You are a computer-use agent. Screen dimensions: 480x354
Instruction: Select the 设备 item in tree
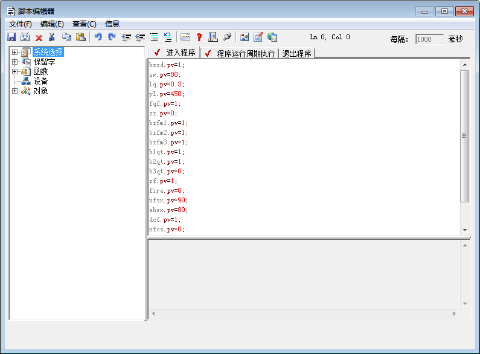(x=40, y=82)
